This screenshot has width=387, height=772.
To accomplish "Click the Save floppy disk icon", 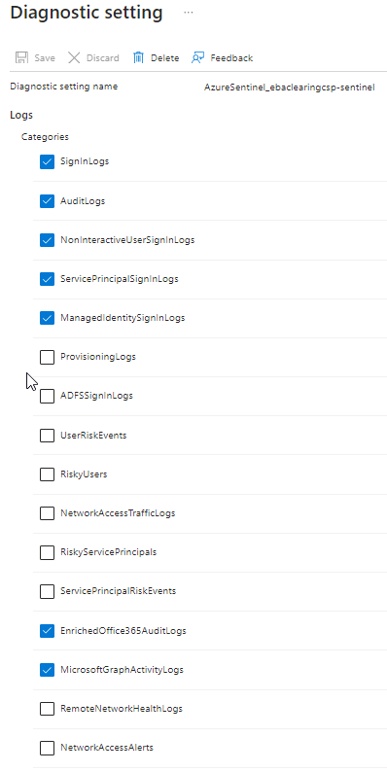I will pos(21,57).
